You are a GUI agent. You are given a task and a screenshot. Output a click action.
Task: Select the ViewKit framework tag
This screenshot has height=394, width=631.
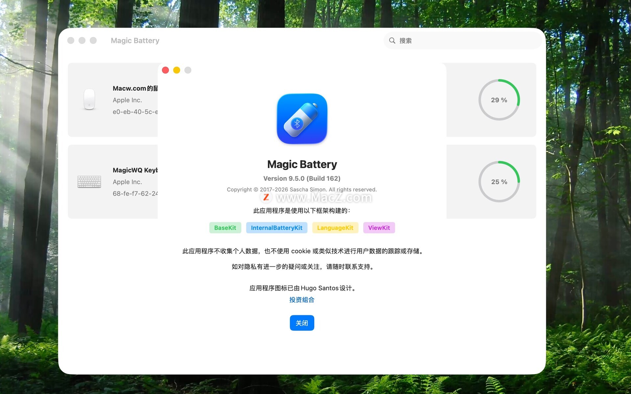tap(379, 228)
